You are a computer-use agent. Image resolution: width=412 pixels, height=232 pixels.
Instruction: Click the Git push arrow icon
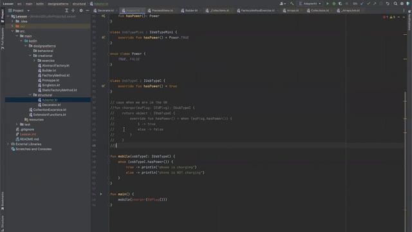[375, 4]
